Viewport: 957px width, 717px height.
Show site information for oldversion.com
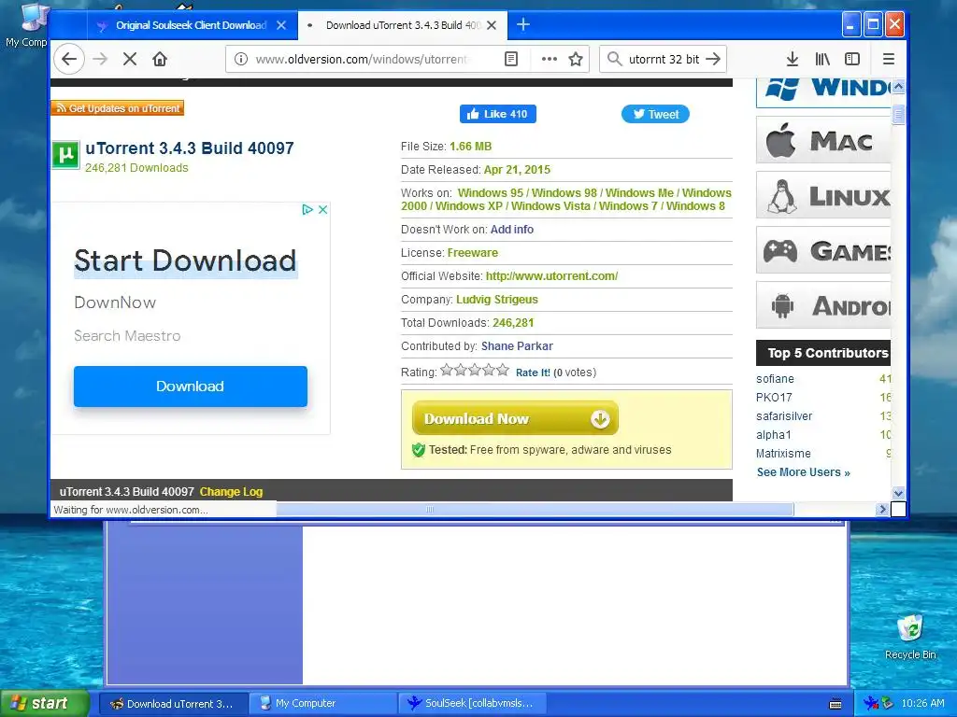241,59
